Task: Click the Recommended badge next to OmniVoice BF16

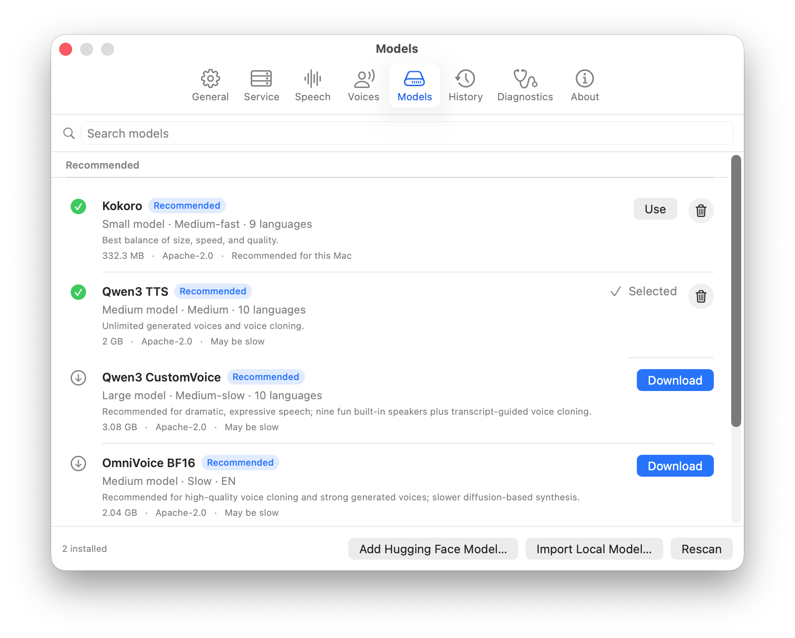Action: point(240,463)
